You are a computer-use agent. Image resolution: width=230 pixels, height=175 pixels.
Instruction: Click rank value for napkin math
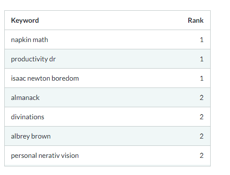(202, 40)
